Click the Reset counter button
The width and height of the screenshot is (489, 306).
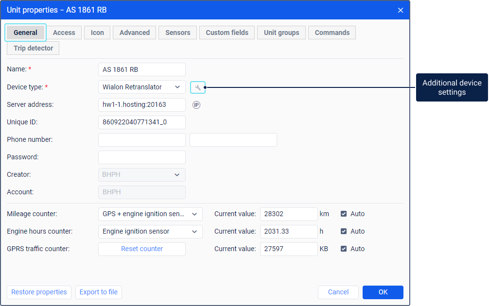pos(142,249)
